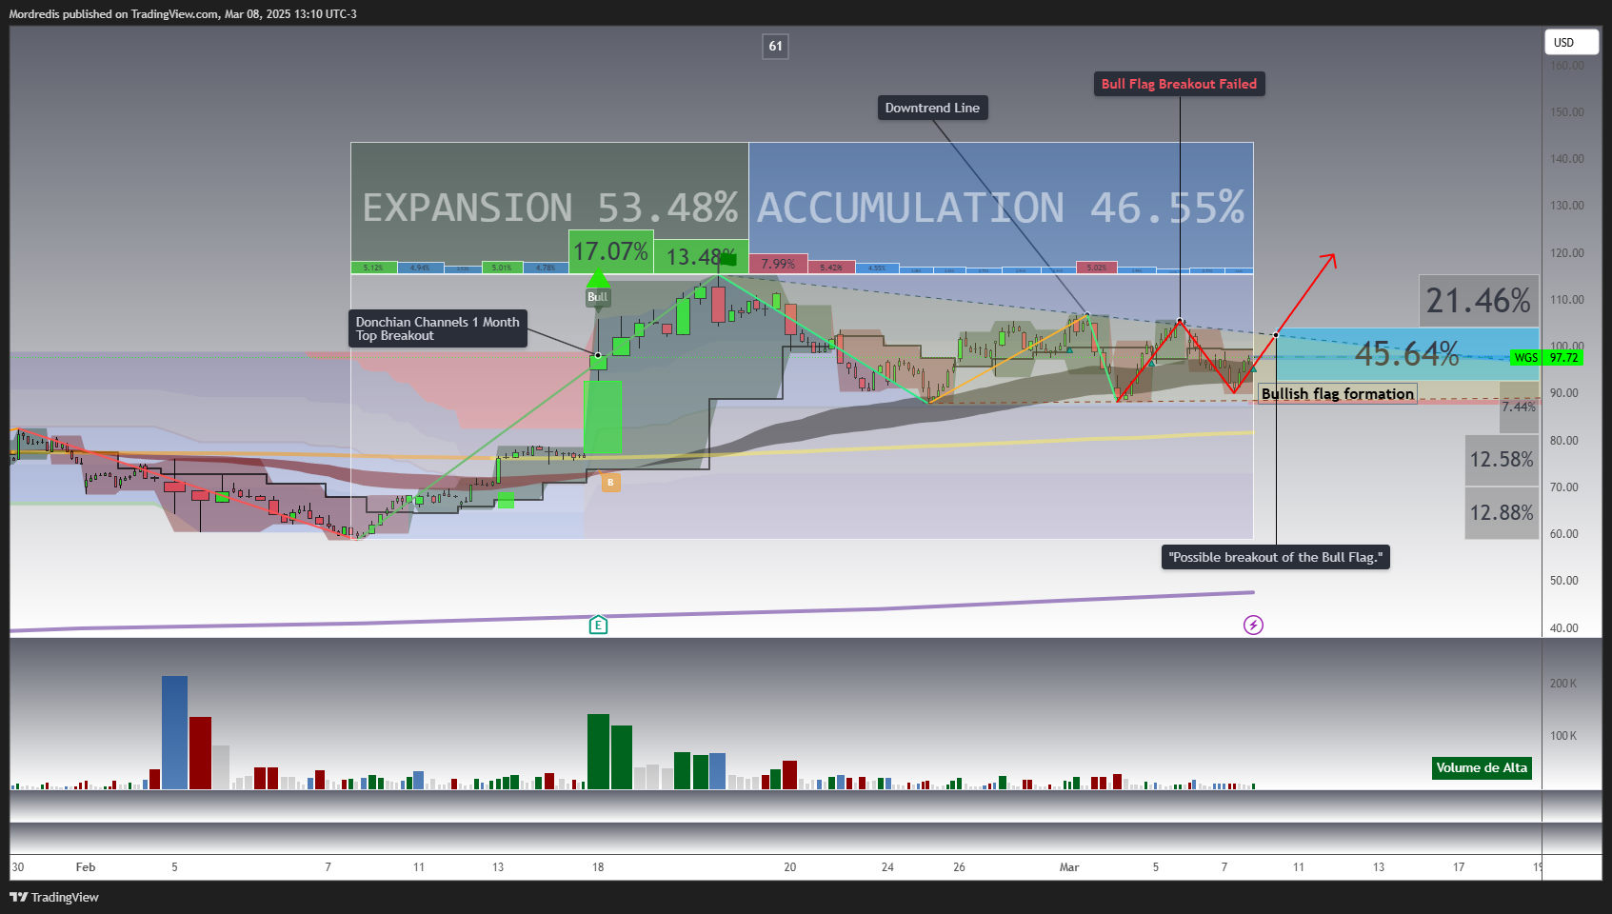Click the '18' date axis label
The image size is (1612, 914).
point(598,867)
